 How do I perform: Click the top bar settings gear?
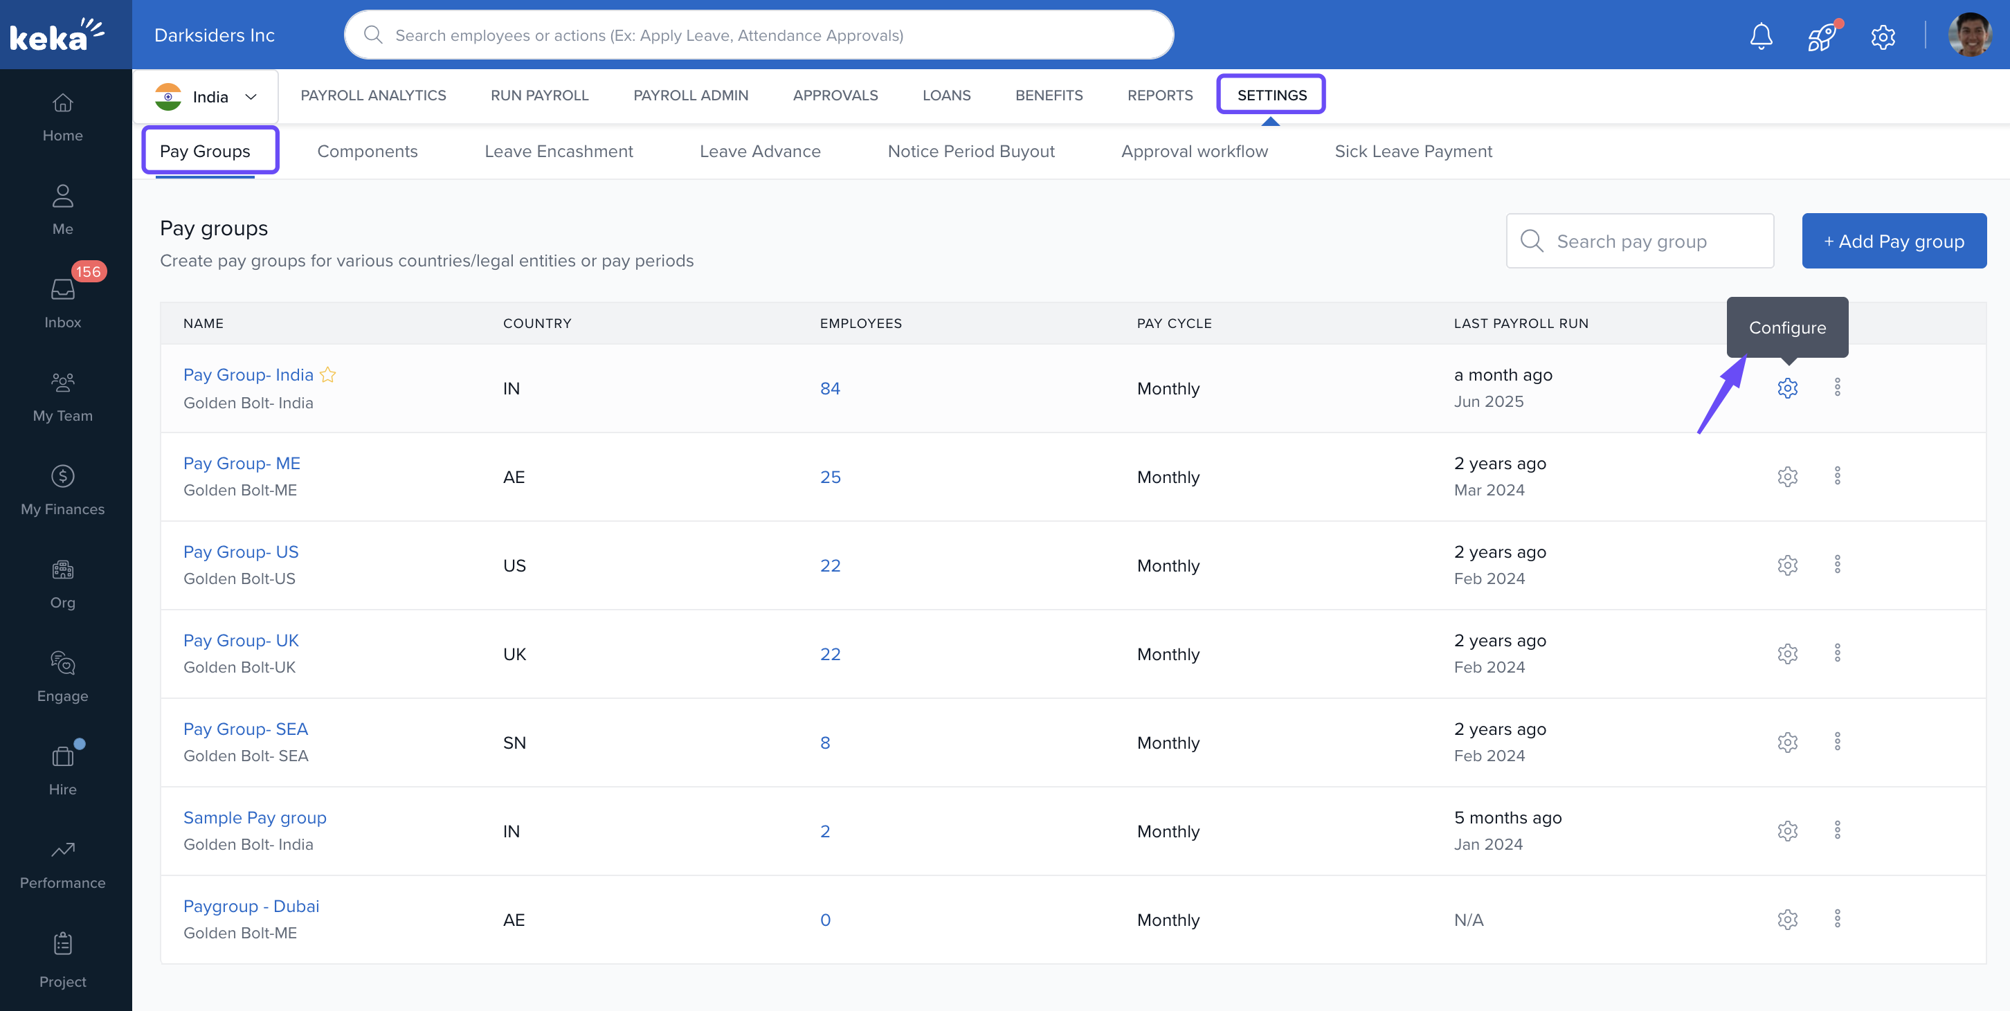[x=1883, y=36]
